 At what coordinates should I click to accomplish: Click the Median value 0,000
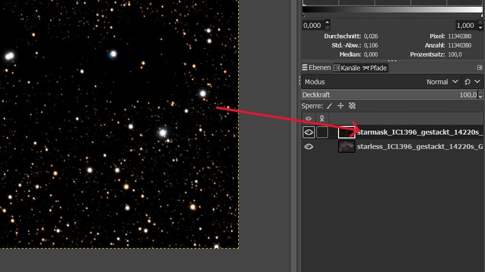(x=371, y=55)
